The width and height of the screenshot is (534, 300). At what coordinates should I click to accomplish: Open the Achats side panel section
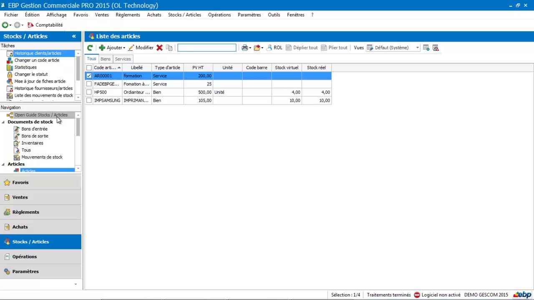click(x=40, y=227)
